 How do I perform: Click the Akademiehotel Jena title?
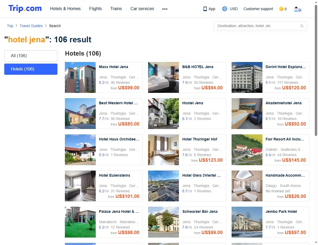[283, 103]
